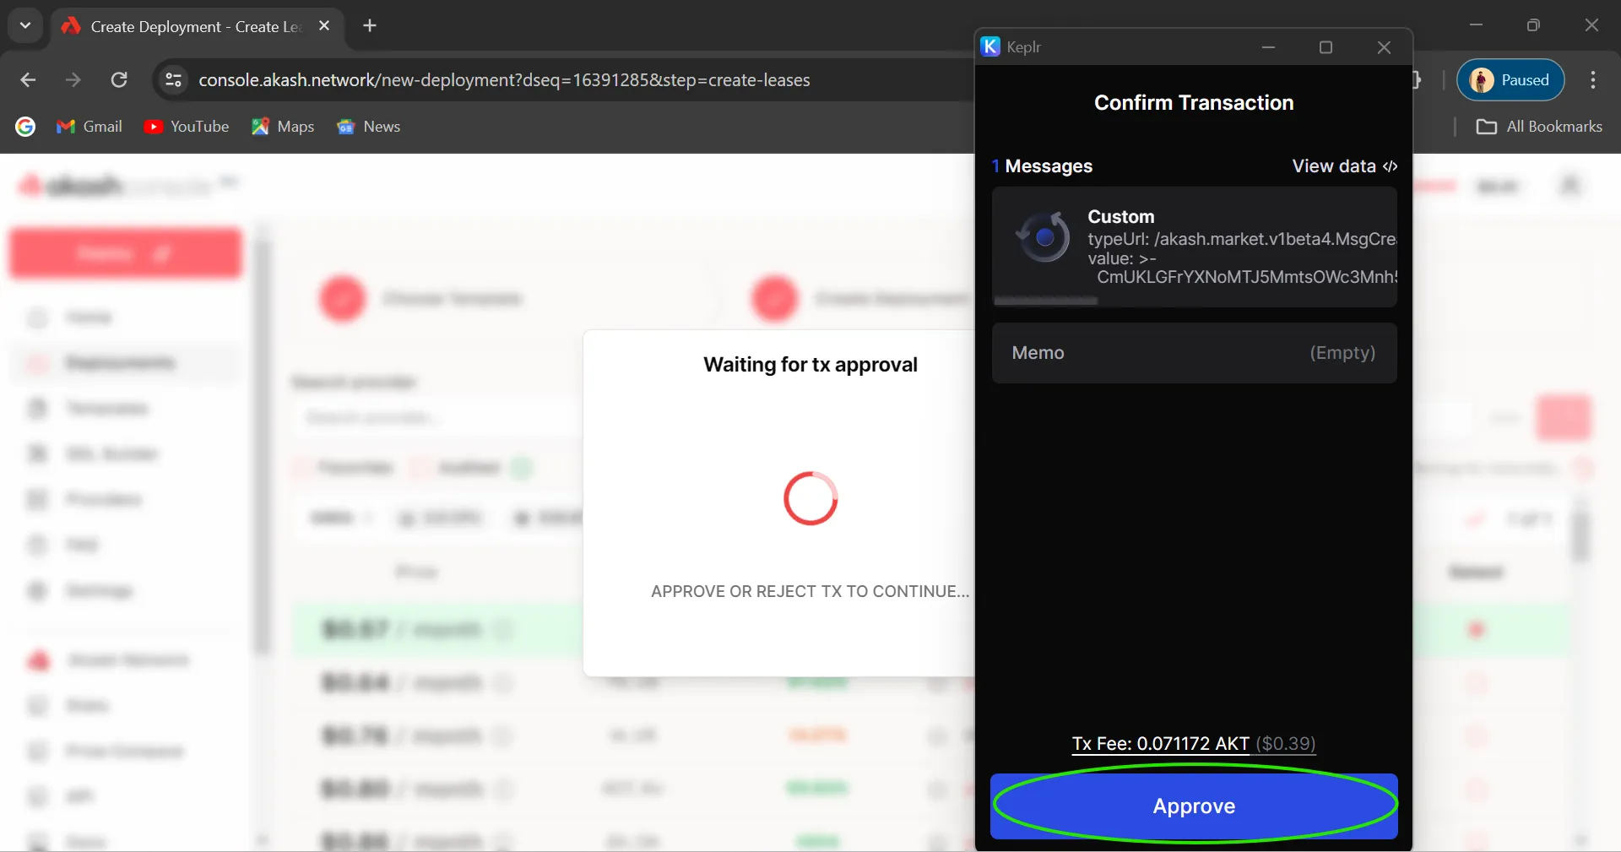
Task: Click the Custom message icon
Action: [x=1044, y=238]
